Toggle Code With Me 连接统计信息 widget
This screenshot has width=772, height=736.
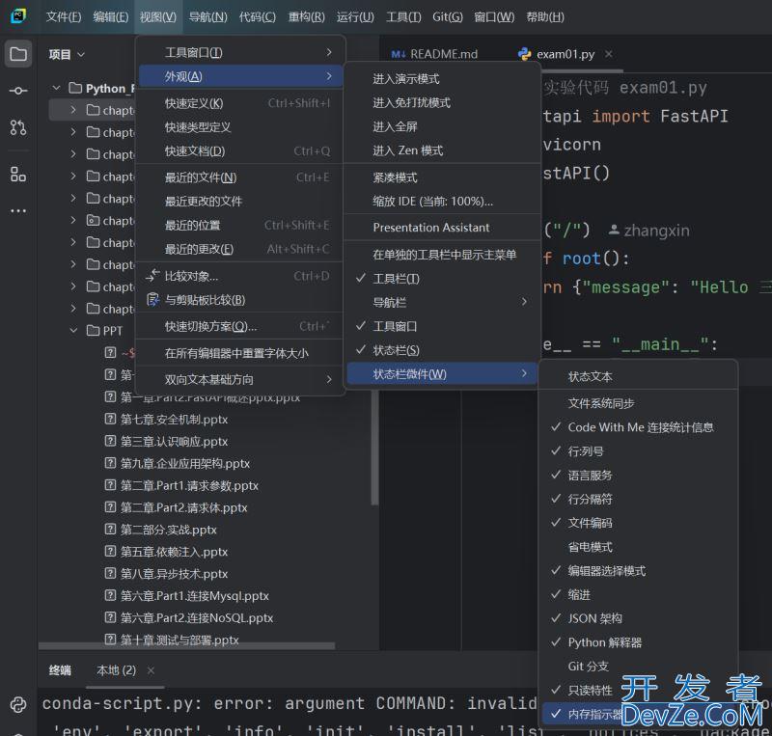point(638,427)
